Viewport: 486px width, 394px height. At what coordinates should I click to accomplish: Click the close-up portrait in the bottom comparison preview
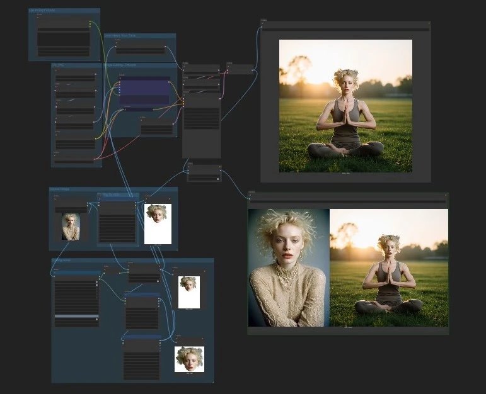pyautogui.click(x=289, y=267)
